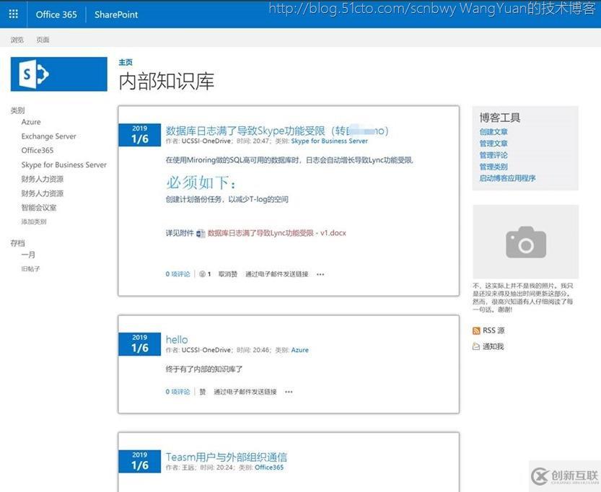Screen dimensions: 601x492
Task: Select Skype for Business Server in the sidebar
Action: tap(64, 164)
